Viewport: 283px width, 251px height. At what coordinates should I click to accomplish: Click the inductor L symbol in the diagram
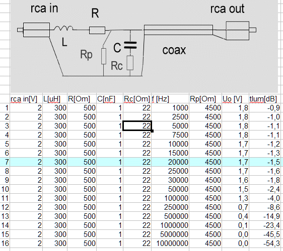pyautogui.click(x=63, y=28)
